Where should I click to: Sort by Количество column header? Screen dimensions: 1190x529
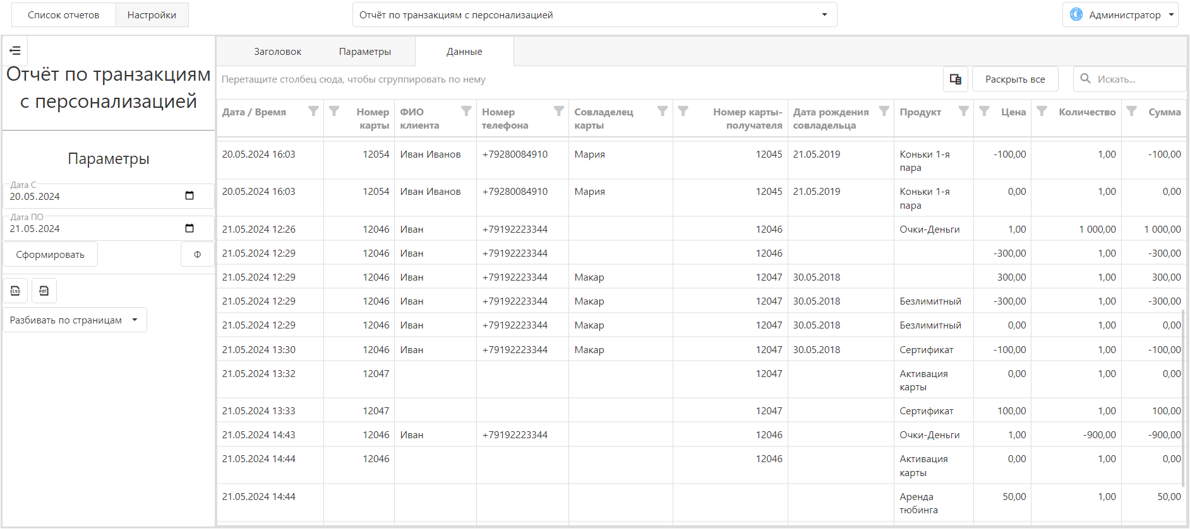(1087, 112)
